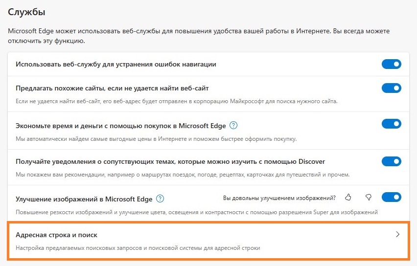417x266 pixels.
Task: Disable the Discover related topics notifications toggle
Action: click(x=391, y=161)
